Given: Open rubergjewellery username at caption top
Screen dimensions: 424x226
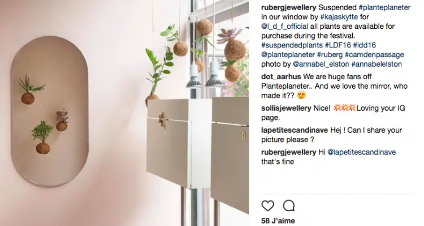Looking at the screenshot, I should [x=288, y=7].
